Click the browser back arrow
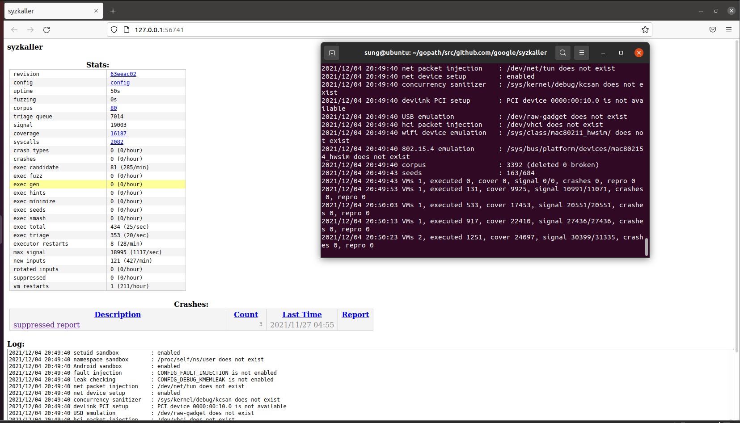The width and height of the screenshot is (740, 423). [14, 30]
